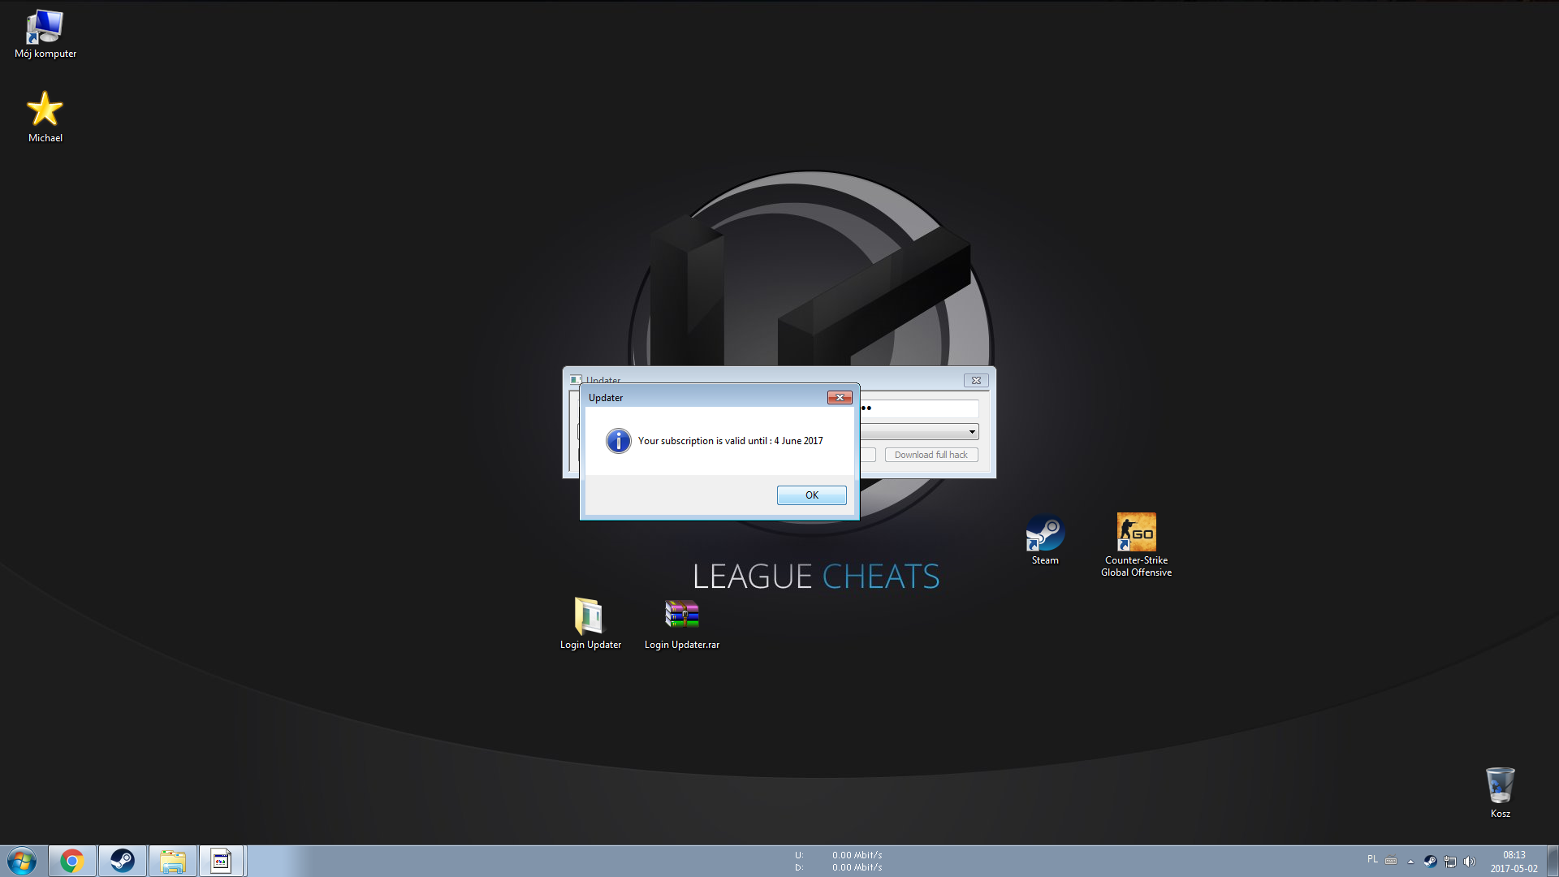Click the info icon in subscription dialog
Image resolution: width=1559 pixels, height=877 pixels.
618,441
